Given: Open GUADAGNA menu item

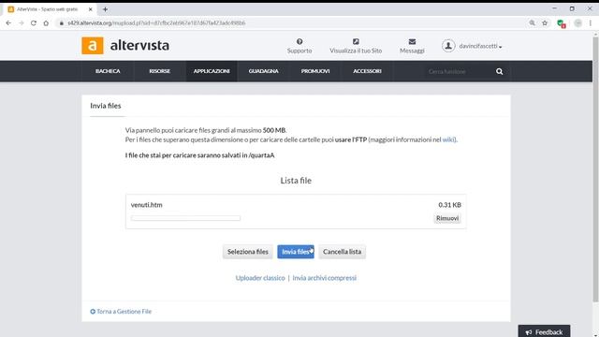Looking at the screenshot, I should [x=264, y=71].
